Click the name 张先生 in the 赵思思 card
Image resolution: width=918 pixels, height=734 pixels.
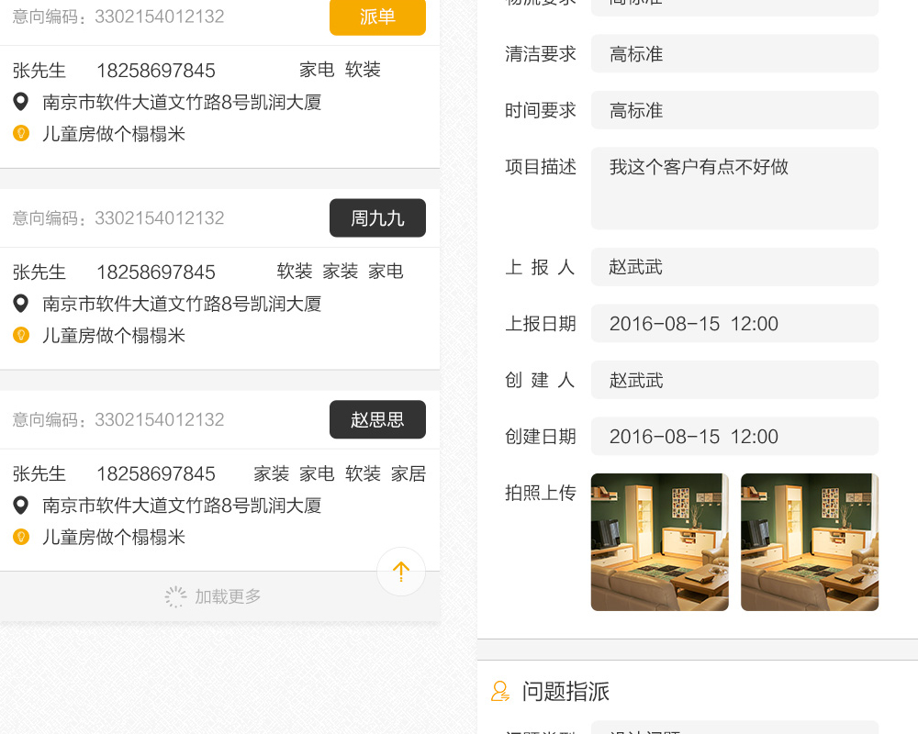pos(39,473)
